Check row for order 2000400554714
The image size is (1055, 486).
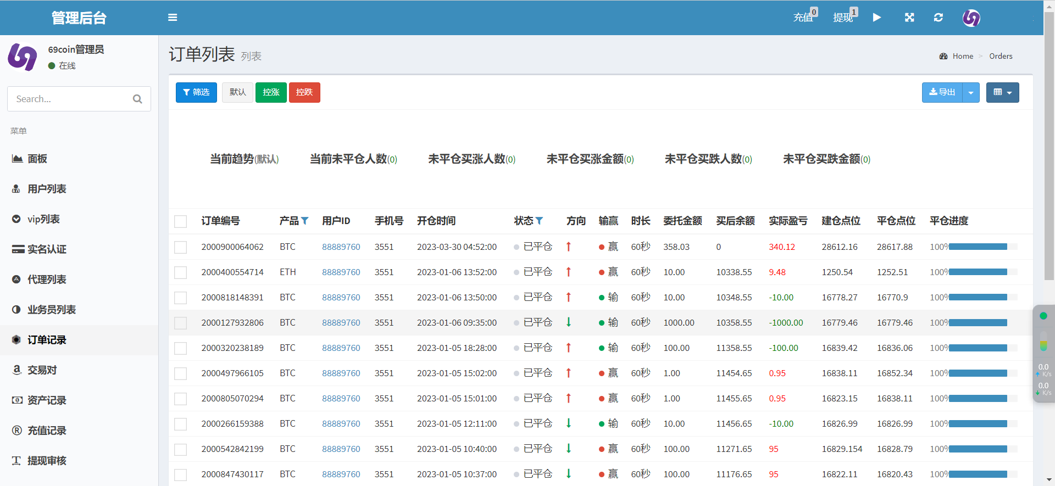pos(180,272)
